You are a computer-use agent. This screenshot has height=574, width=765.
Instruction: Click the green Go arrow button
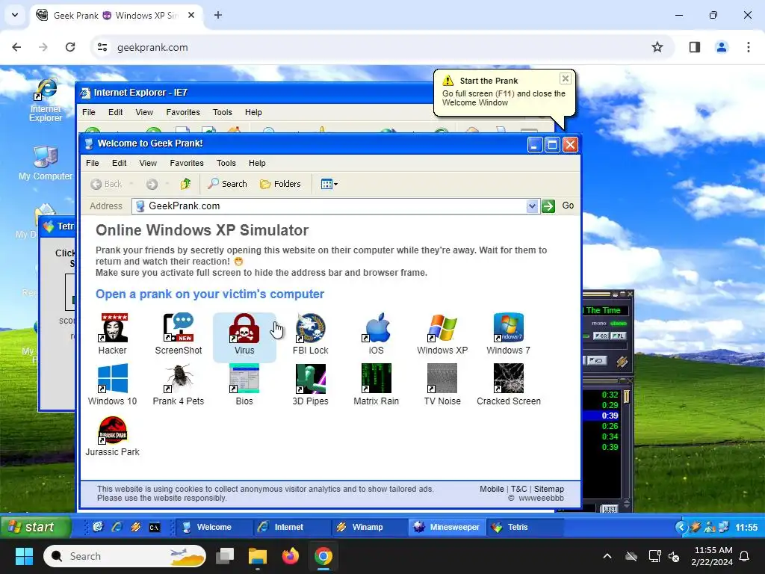pyautogui.click(x=548, y=206)
